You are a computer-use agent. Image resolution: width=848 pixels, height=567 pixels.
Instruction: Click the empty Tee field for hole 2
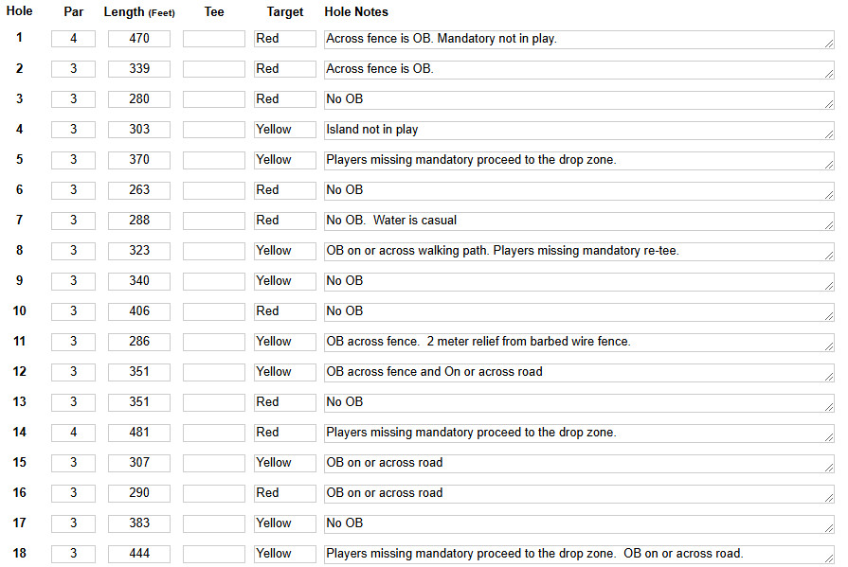[213, 69]
